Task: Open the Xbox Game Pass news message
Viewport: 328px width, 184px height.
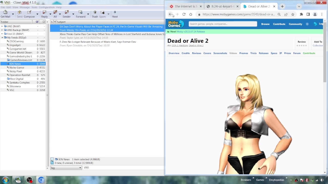Action: pyautogui.click(x=107, y=36)
